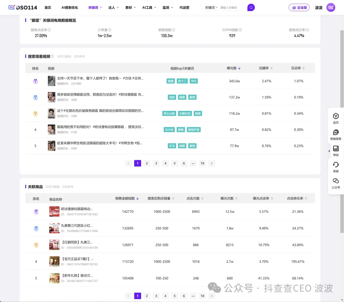Expand the 达人 navigation dropdown
Viewport: 344px width, 302px height.
(113, 7)
